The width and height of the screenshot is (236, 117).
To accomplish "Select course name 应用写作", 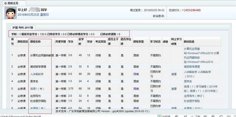I will click(x=36, y=96).
